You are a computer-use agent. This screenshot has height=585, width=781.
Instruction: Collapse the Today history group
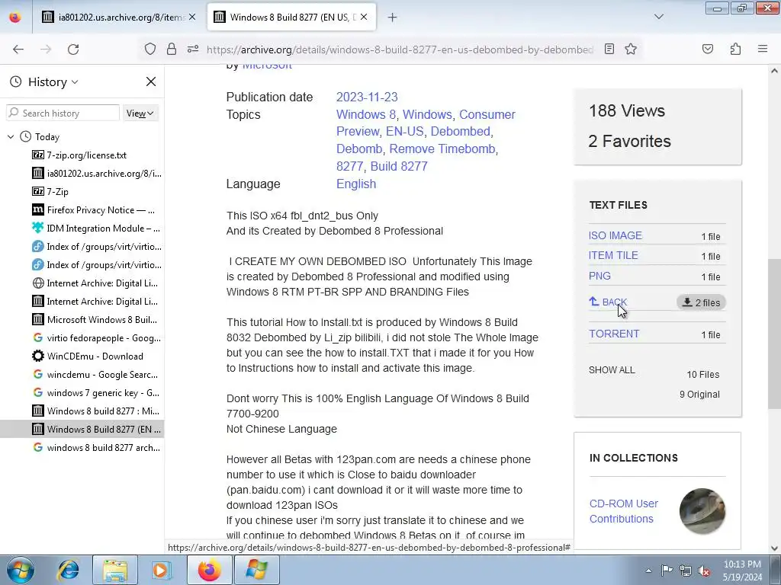(x=11, y=137)
